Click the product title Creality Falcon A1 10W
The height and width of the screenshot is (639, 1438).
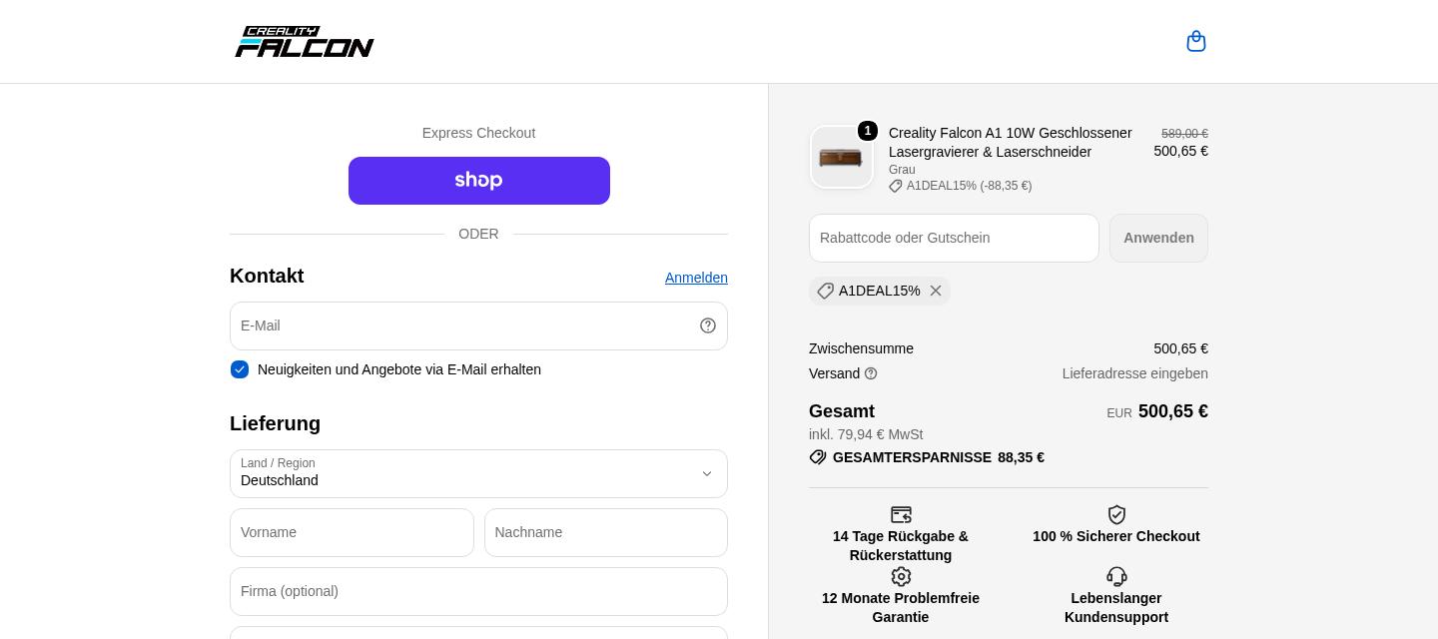click(x=1011, y=142)
